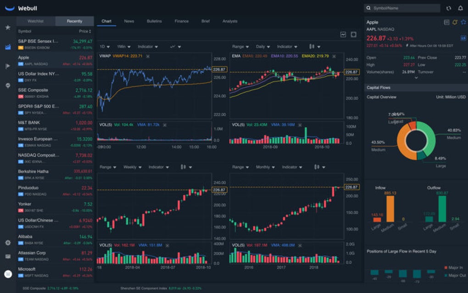The height and width of the screenshot is (293, 468).
Task: Click the refresh icon near search box
Action: coord(449,8)
